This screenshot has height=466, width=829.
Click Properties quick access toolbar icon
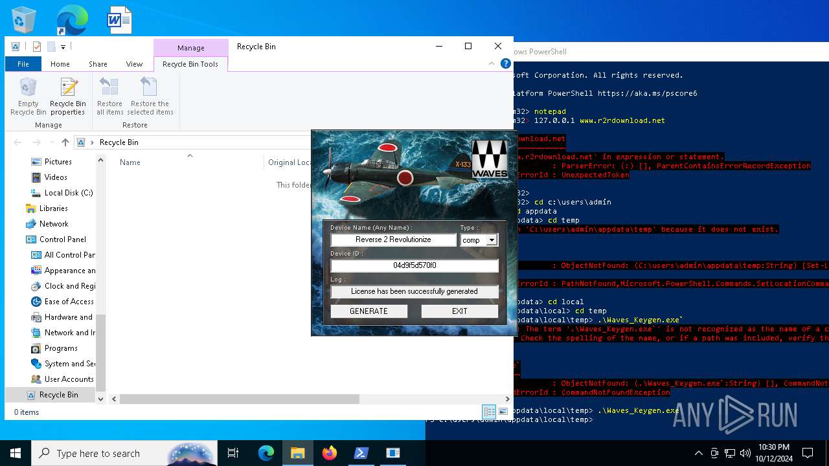click(x=37, y=47)
